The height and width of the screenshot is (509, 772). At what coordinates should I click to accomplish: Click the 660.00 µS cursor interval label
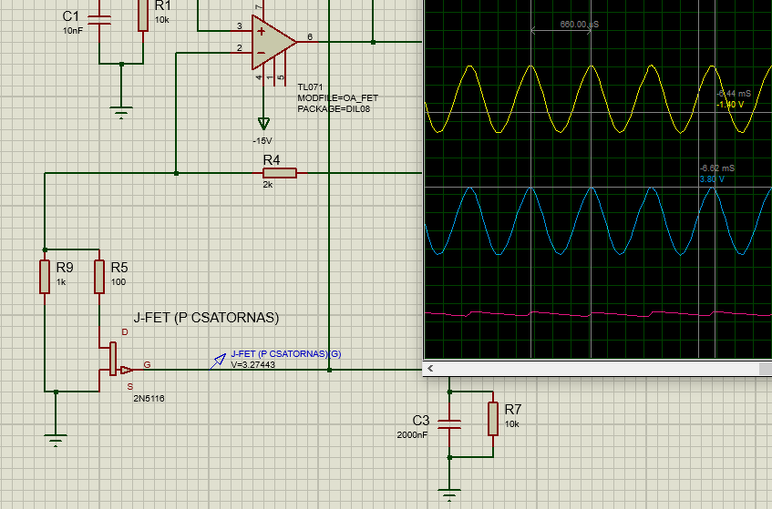tap(579, 24)
